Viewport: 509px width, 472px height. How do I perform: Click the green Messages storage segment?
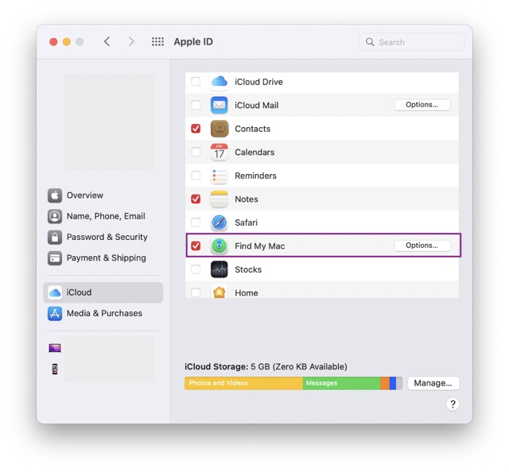click(x=341, y=383)
